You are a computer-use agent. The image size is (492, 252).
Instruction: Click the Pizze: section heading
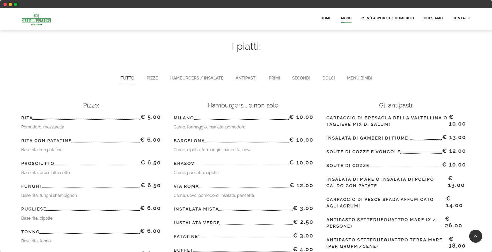coord(91,105)
